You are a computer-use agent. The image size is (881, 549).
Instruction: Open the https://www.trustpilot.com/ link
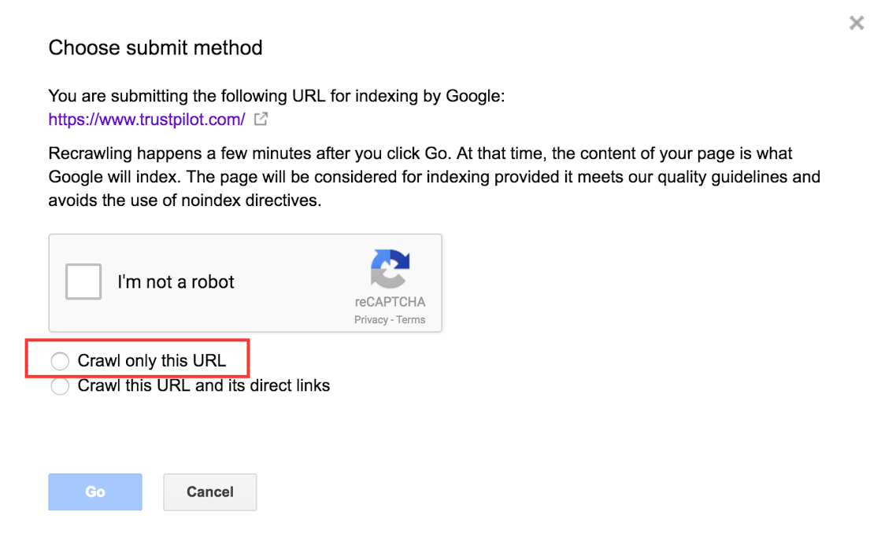[x=146, y=120]
